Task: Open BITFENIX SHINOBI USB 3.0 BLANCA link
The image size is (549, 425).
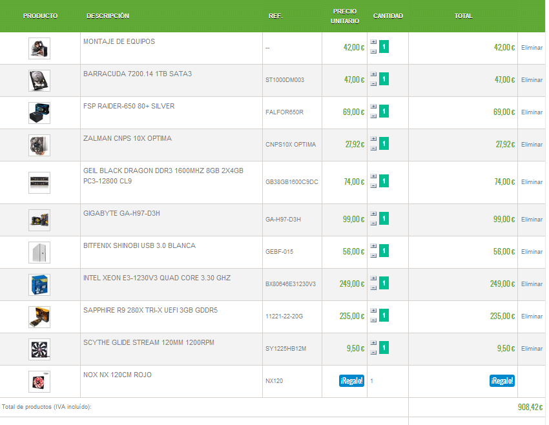Action: coord(140,245)
